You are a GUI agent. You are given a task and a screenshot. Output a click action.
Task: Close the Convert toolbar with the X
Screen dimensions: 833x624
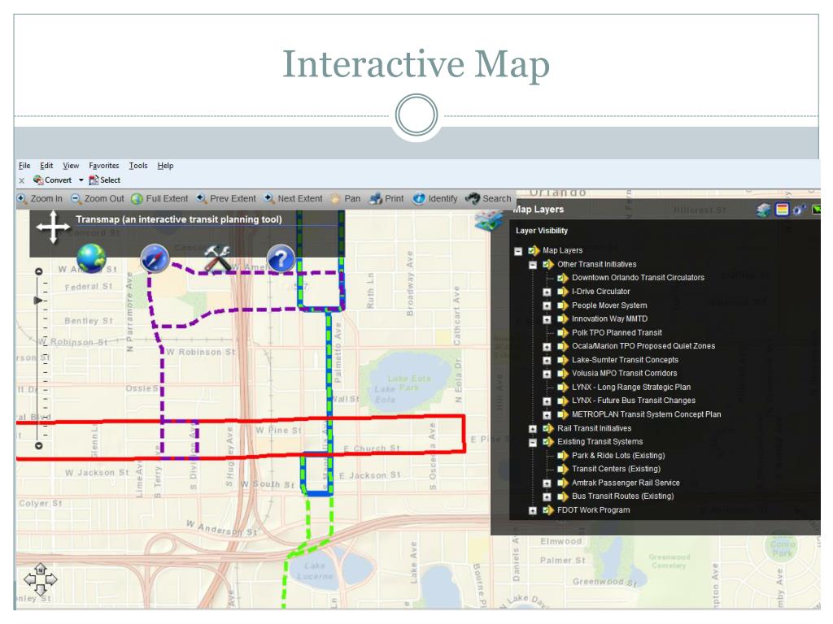click(22, 180)
